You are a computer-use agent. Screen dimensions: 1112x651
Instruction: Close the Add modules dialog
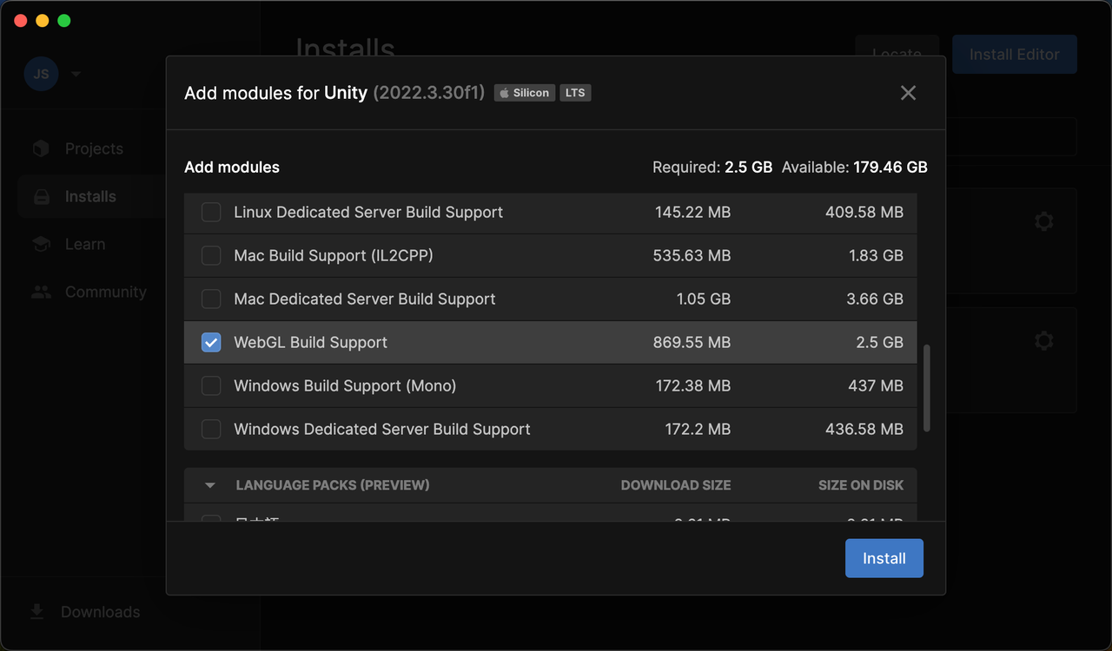tap(908, 93)
